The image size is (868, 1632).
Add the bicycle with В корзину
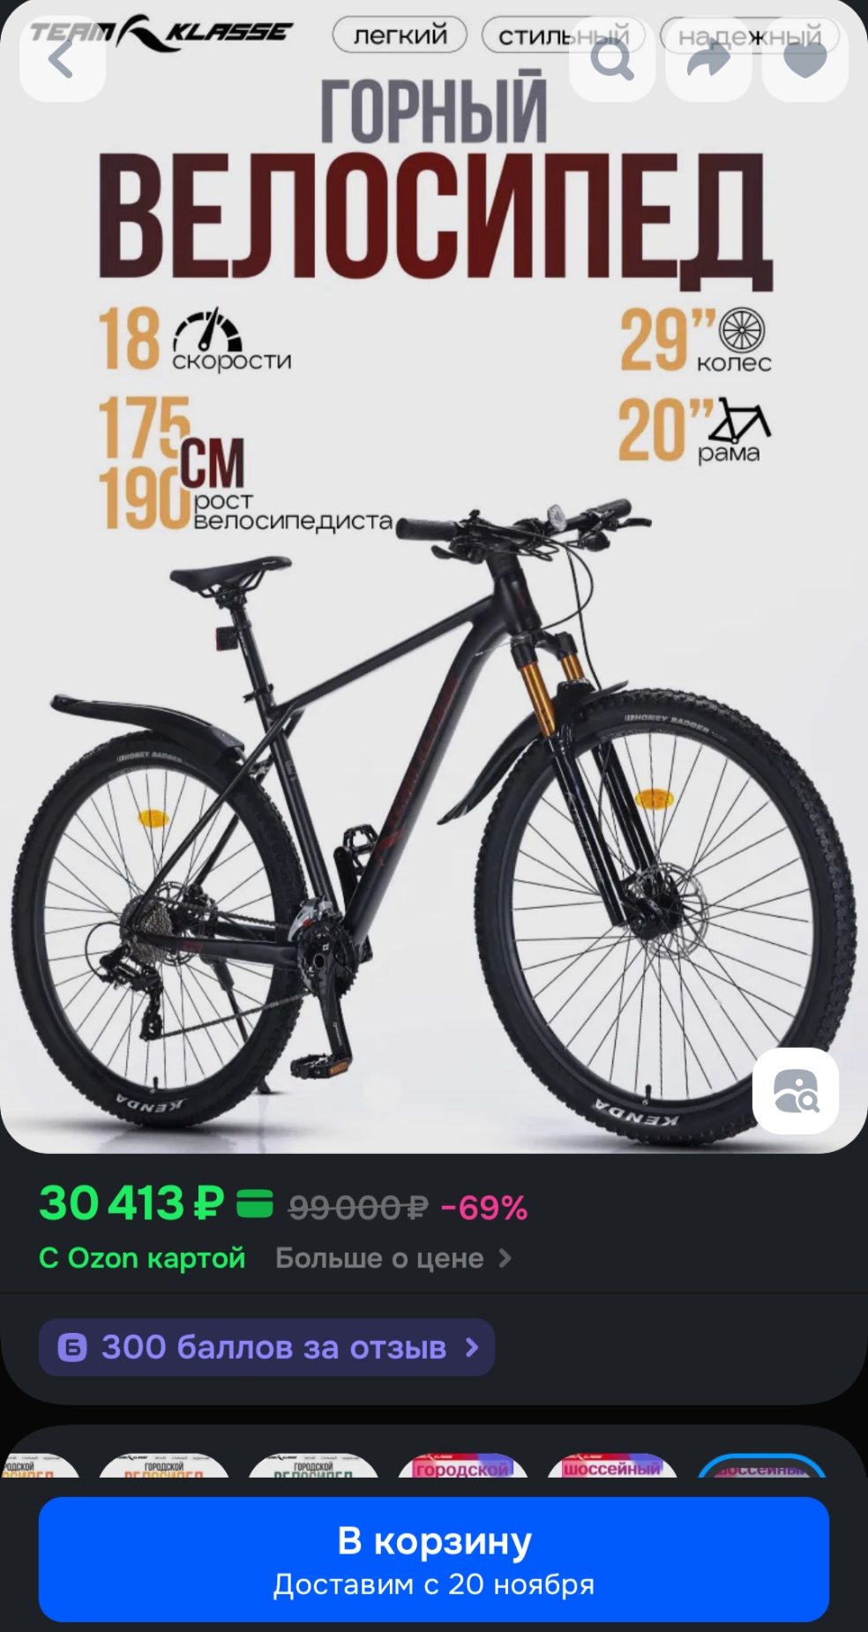(x=434, y=1559)
